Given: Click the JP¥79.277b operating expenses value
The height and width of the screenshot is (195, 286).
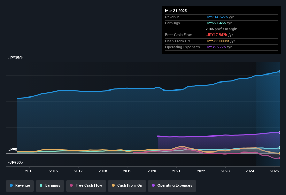Looking at the screenshot, I should point(216,47).
